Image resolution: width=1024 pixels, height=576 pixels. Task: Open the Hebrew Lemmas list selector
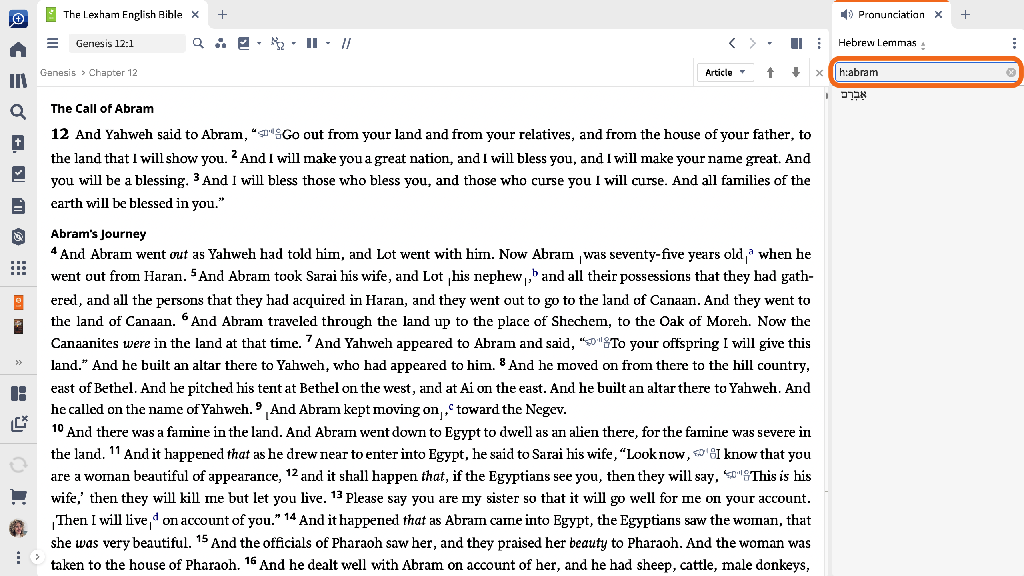point(882,43)
